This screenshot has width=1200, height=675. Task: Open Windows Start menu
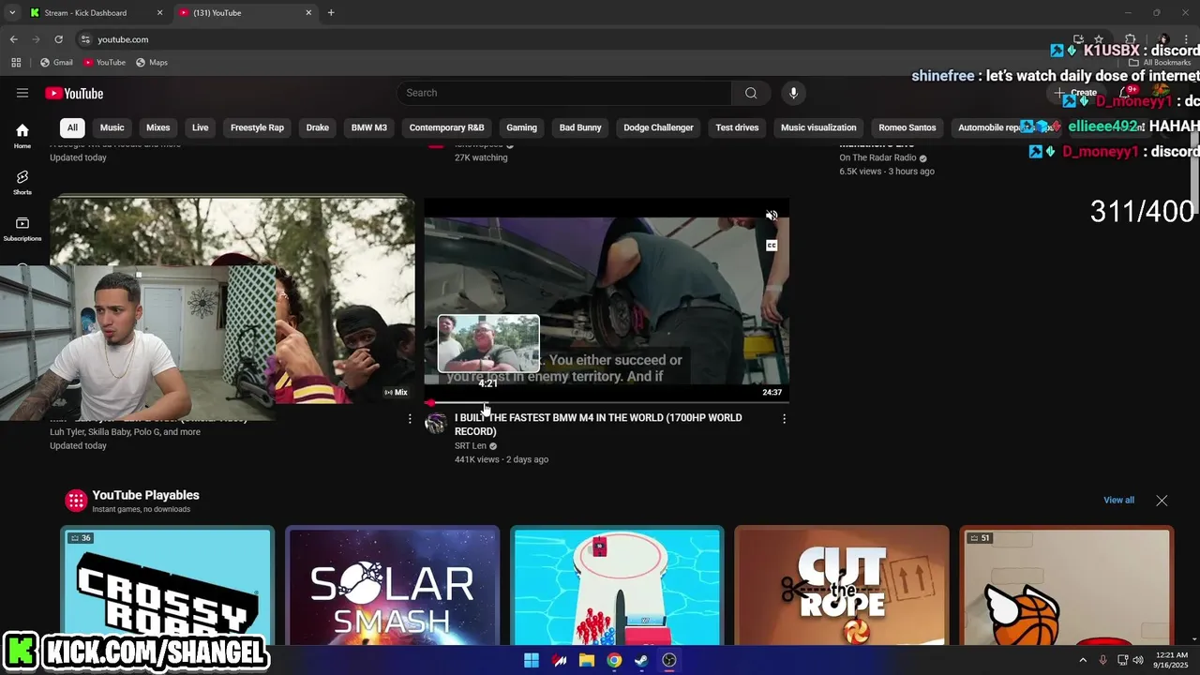coord(532,660)
